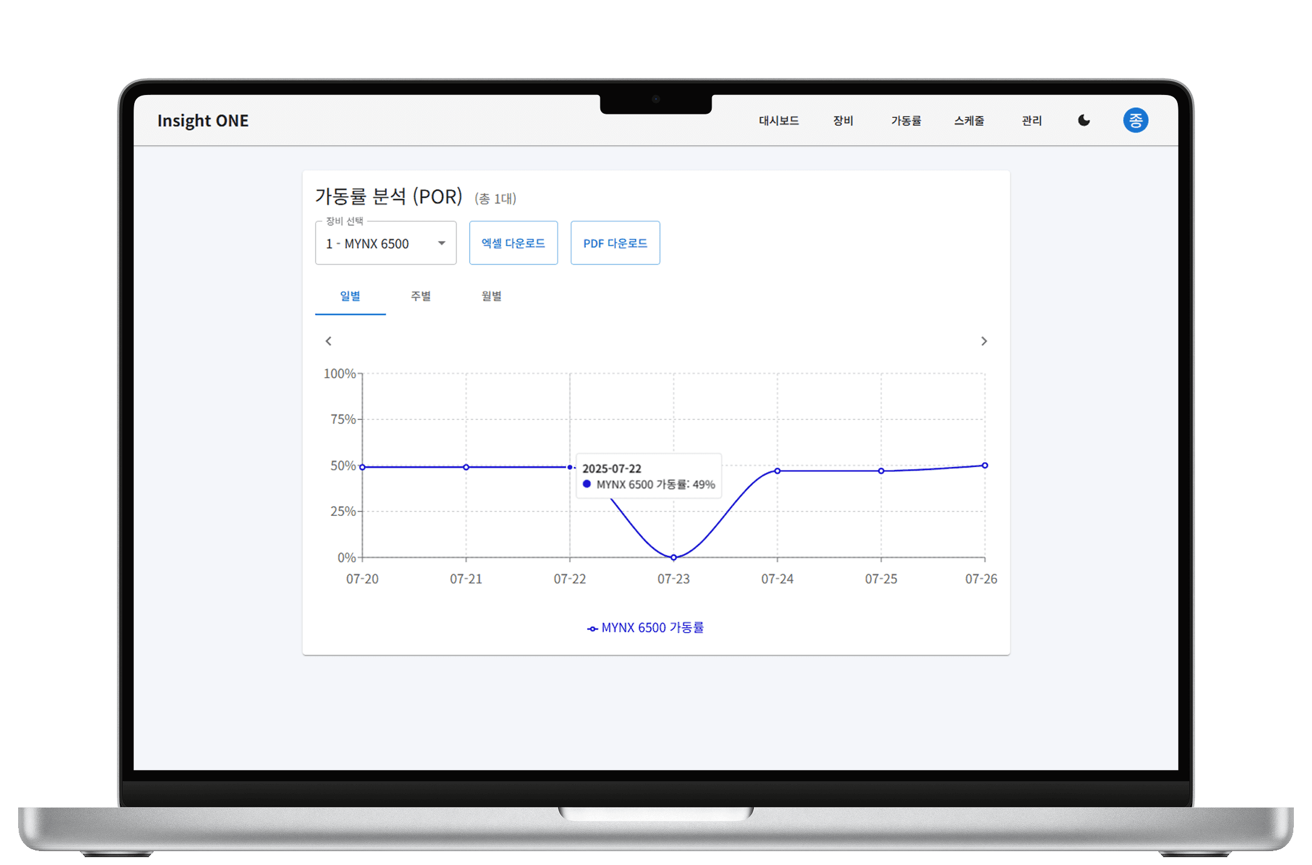Viewport: 1312px width, 865px height.
Task: Switch to the 주별 tab
Action: coord(421,296)
